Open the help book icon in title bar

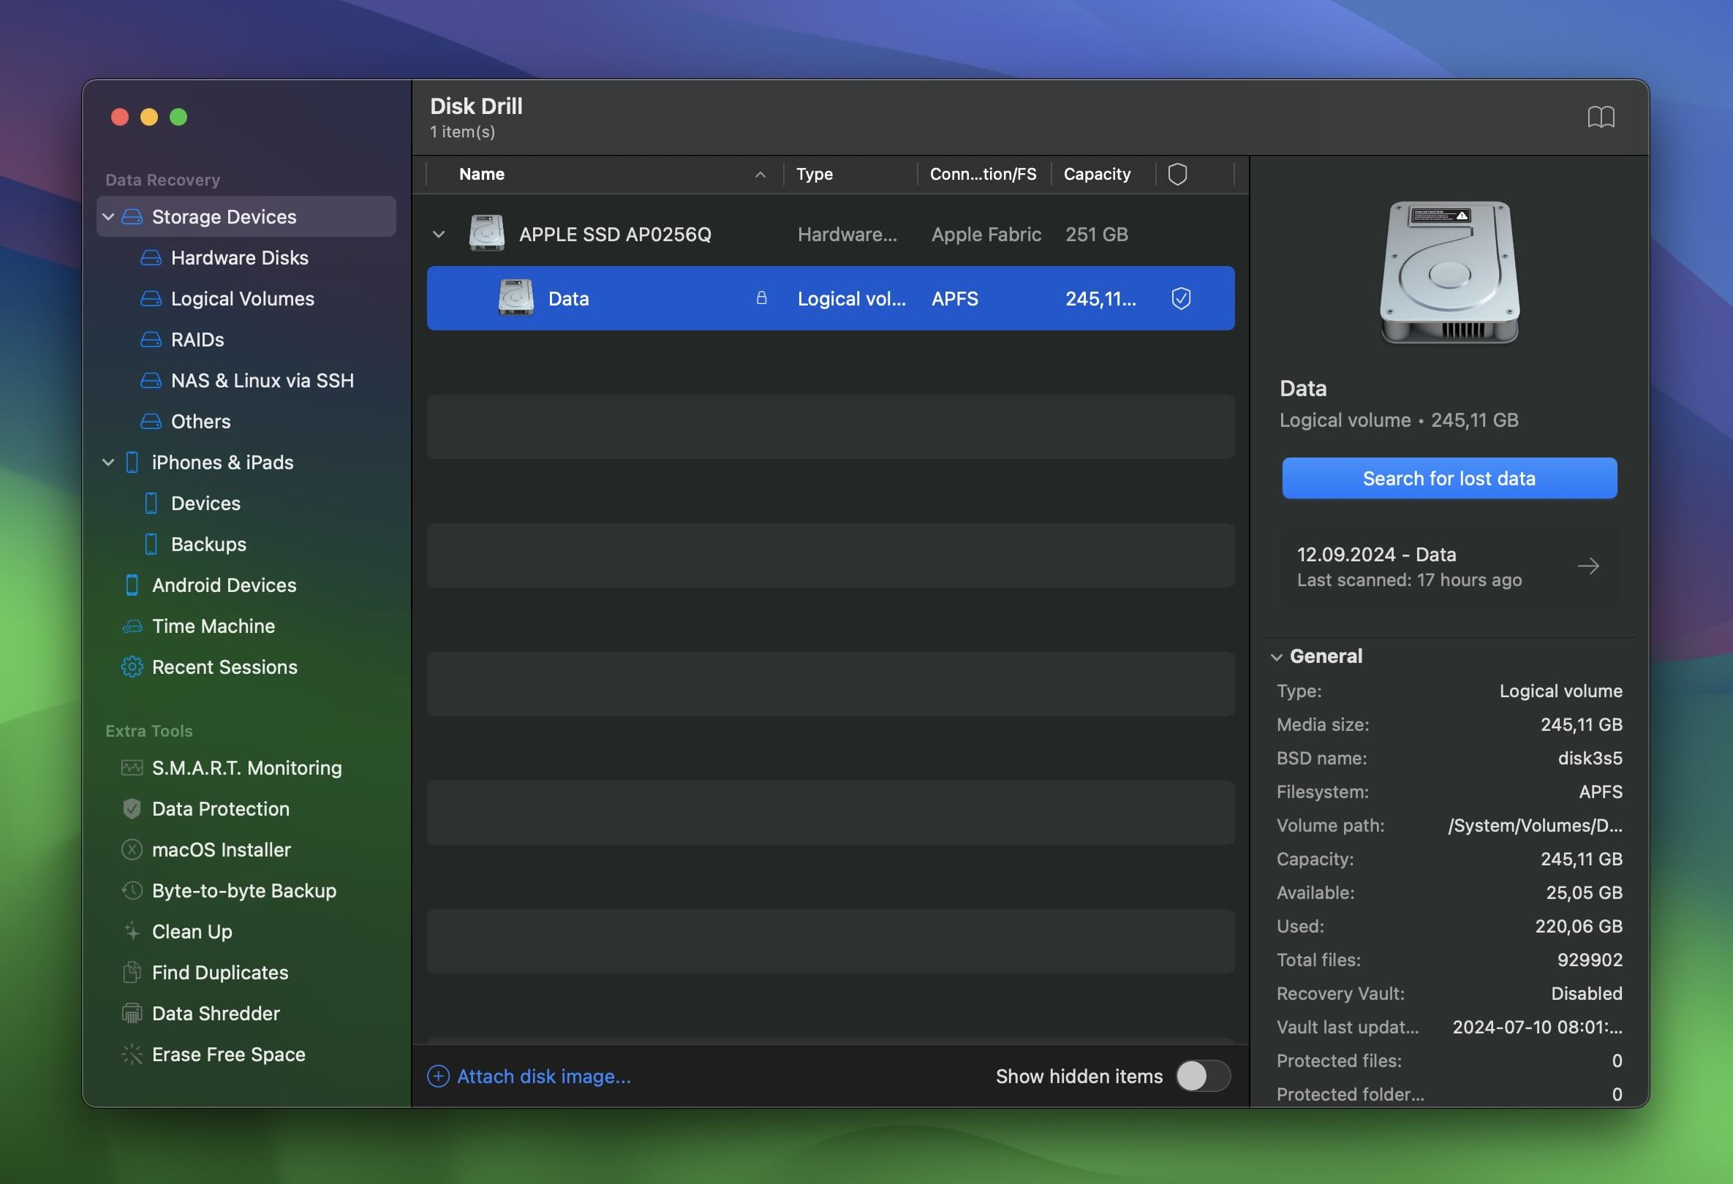coord(1600,117)
